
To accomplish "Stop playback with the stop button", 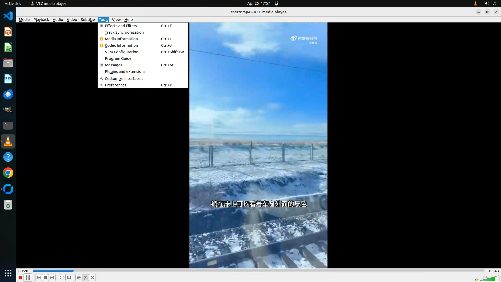I will coord(45,278).
